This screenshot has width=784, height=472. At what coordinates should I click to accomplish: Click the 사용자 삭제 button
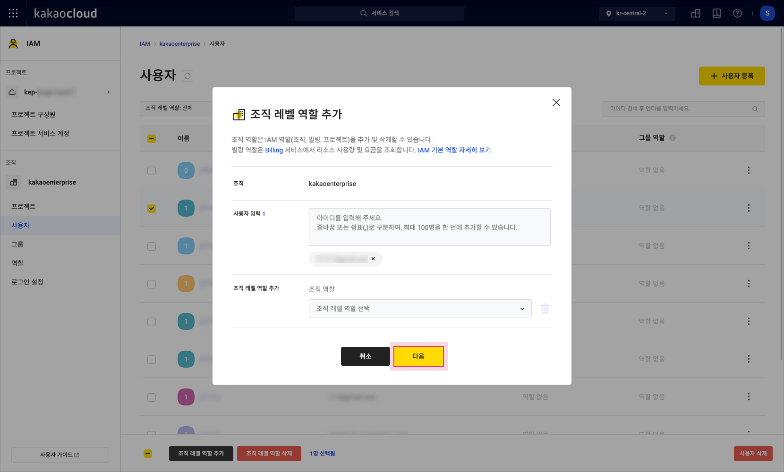753,454
